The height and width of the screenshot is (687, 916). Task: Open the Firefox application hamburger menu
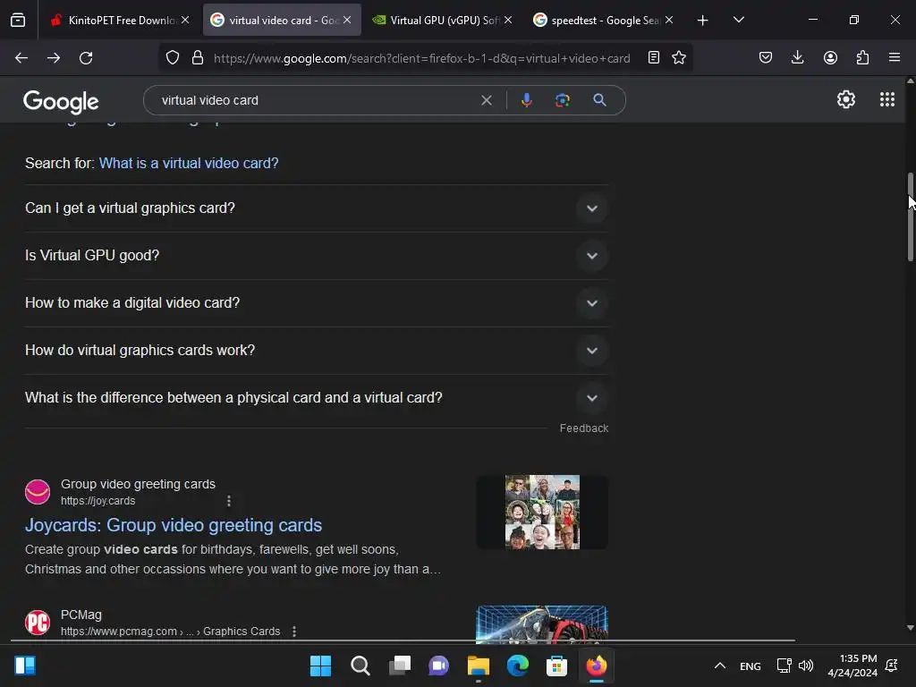pyautogui.click(x=895, y=58)
